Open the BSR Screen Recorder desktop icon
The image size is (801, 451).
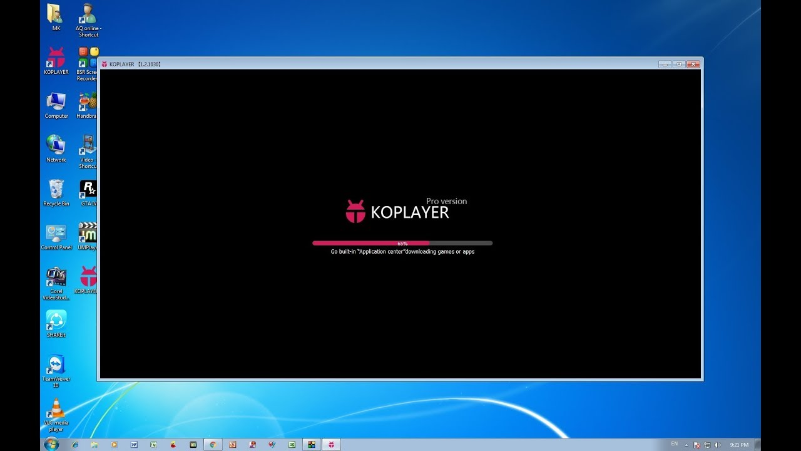pyautogui.click(x=88, y=64)
